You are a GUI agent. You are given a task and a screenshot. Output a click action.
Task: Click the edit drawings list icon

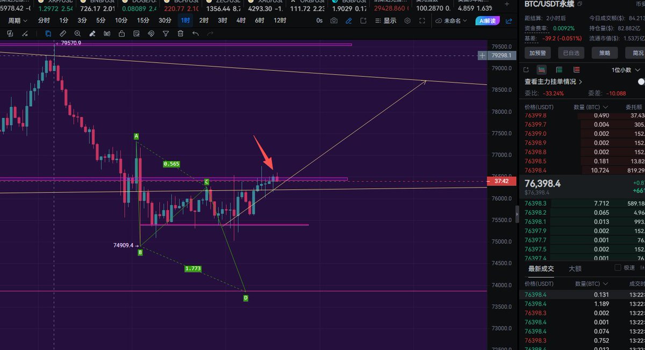pyautogui.click(x=137, y=33)
